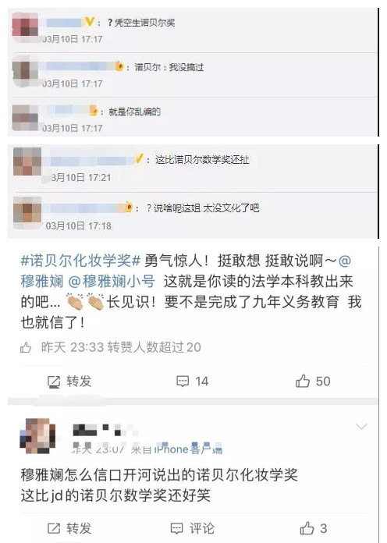Expand the chevron menu on bottom post

tap(361, 427)
